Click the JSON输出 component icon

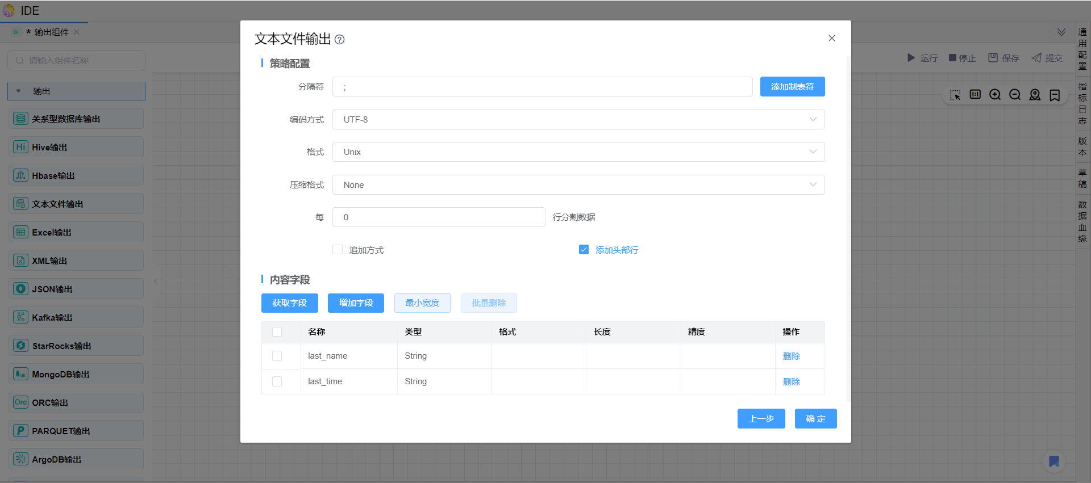point(20,289)
